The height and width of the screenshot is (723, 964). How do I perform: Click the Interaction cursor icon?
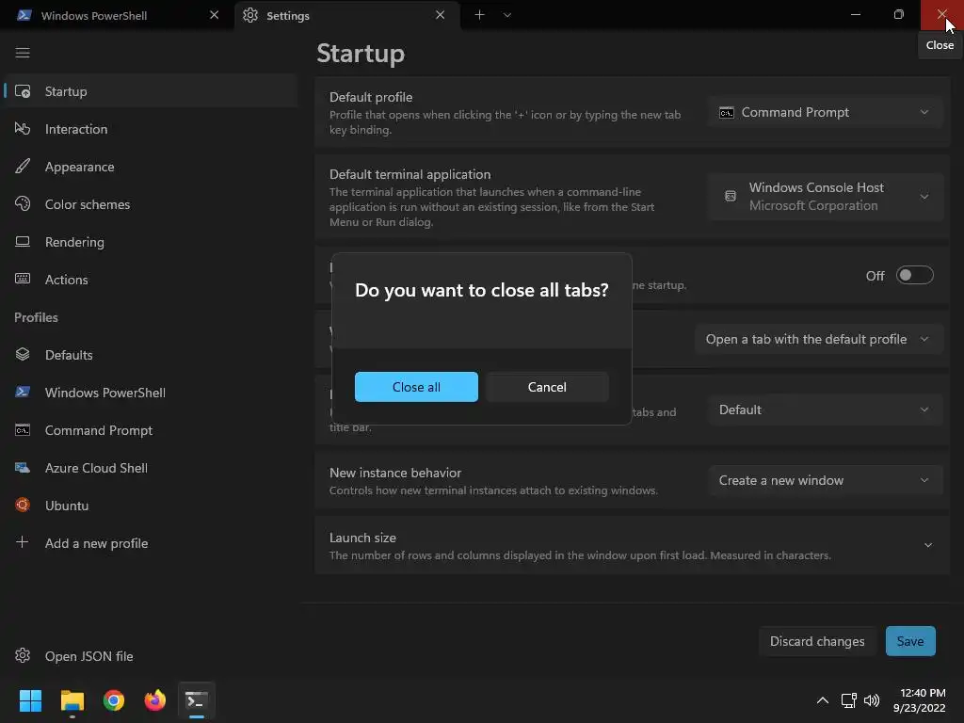tap(23, 129)
